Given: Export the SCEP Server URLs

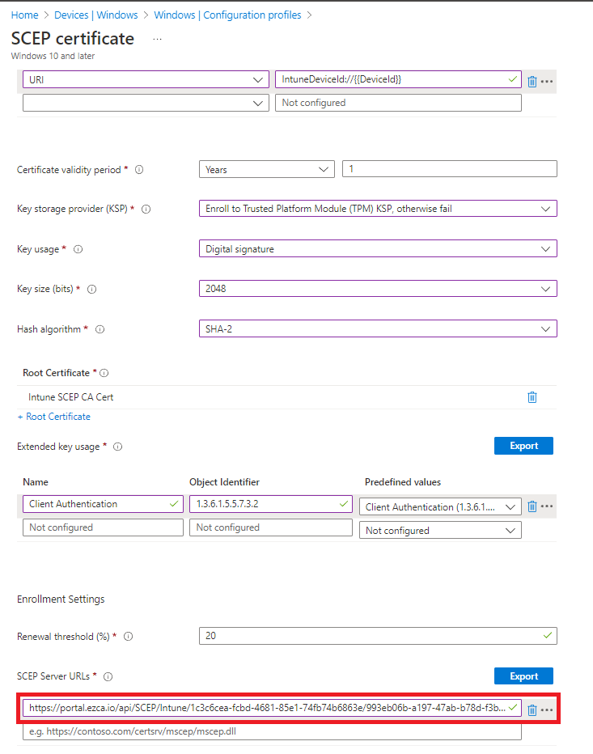Looking at the screenshot, I should click(523, 676).
